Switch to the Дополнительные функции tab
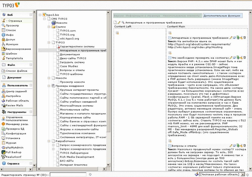Screen dimensions: 252x177 223,16
